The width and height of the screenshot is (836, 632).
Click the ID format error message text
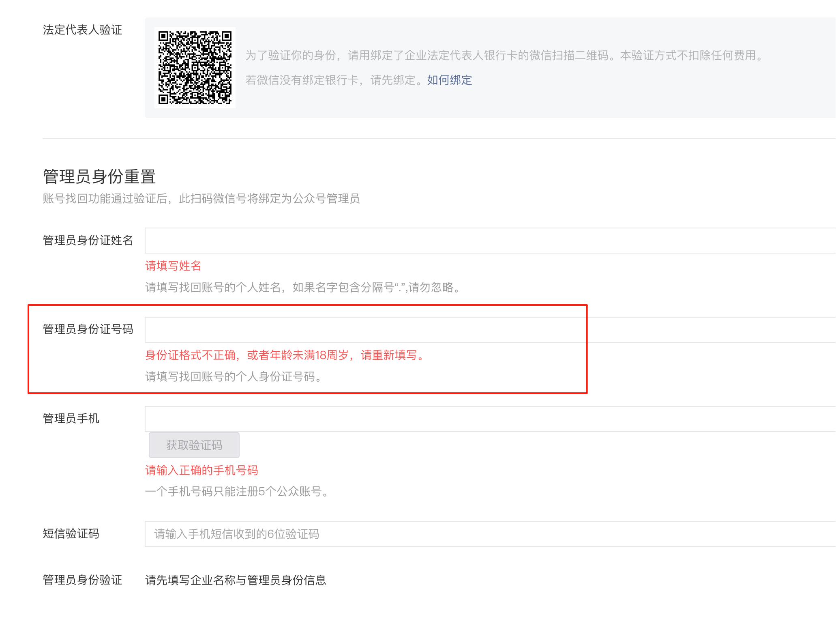pos(285,355)
